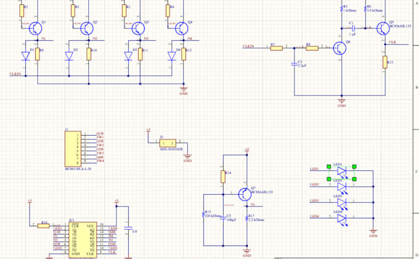Image resolution: width=419 pixels, height=259 pixels.
Task: Click the CLKIN net label left of R7
Action: click(x=248, y=46)
